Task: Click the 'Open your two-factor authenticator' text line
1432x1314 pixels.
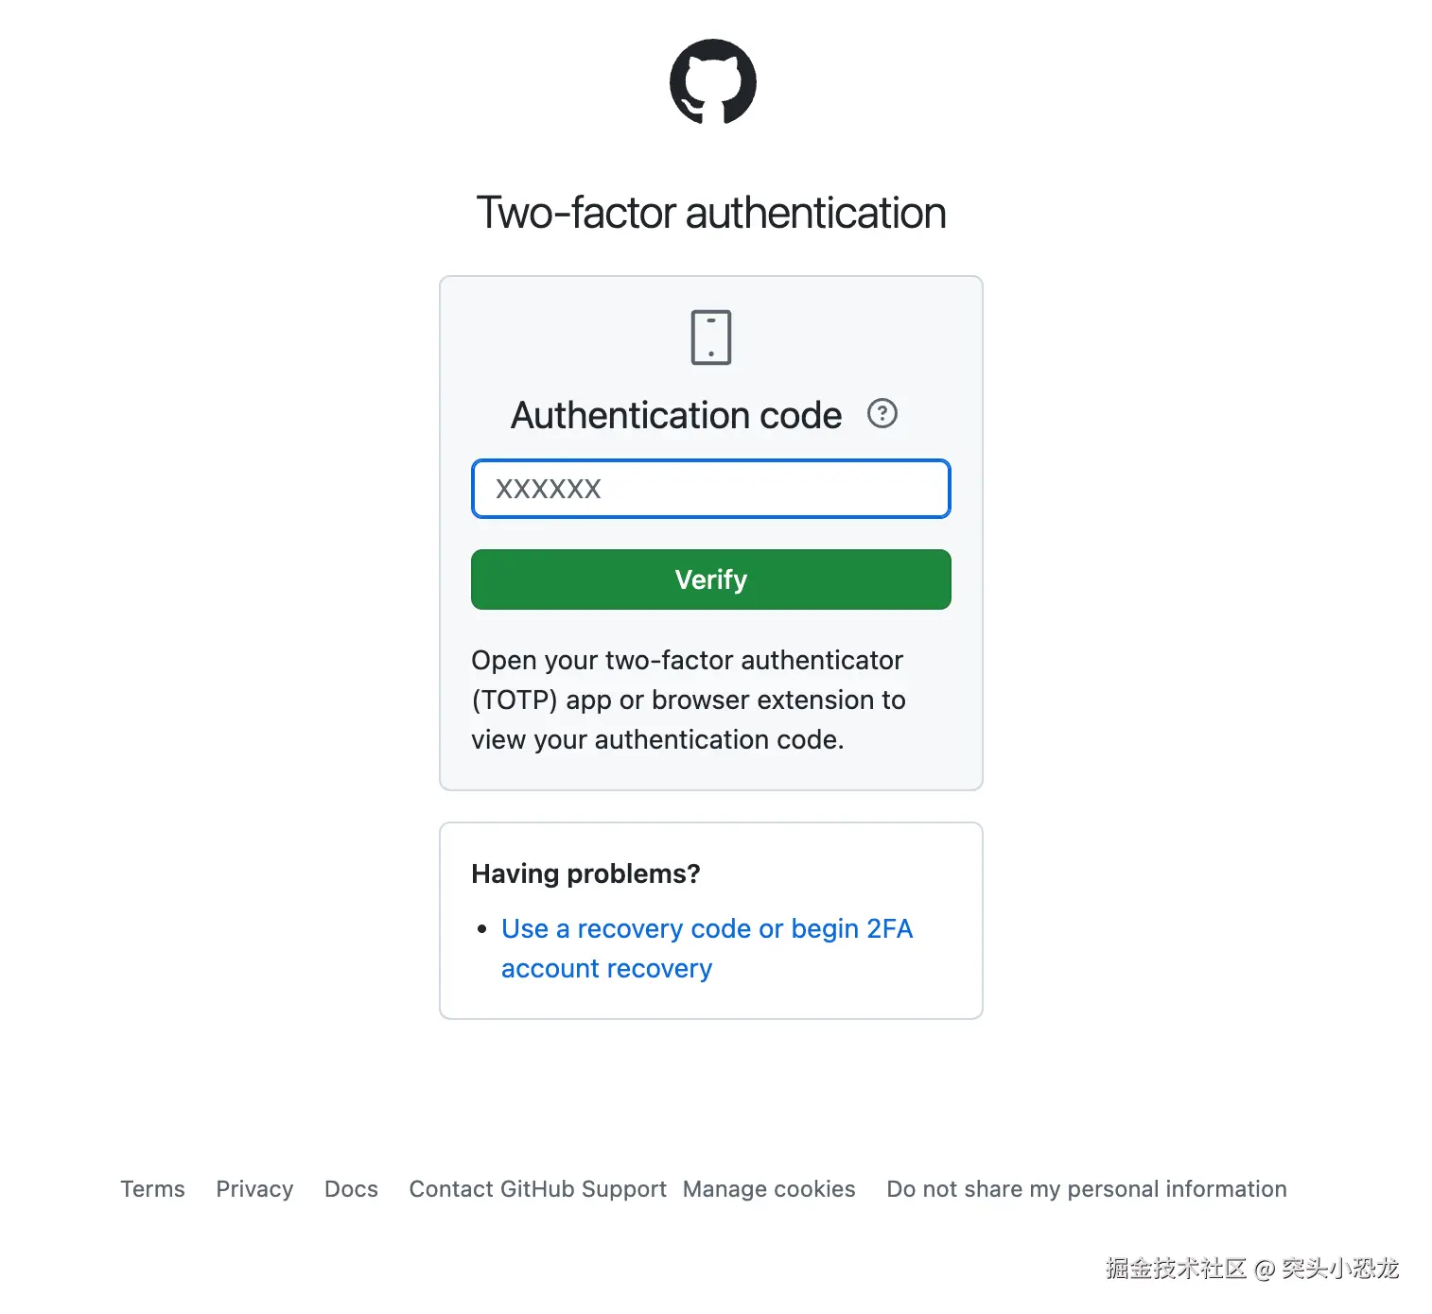Action: click(x=687, y=660)
